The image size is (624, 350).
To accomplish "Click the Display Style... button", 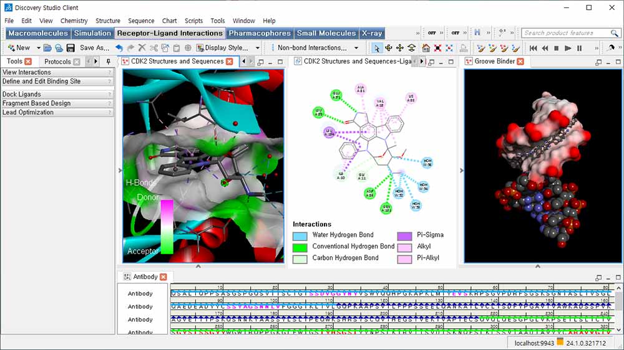I will [223, 48].
